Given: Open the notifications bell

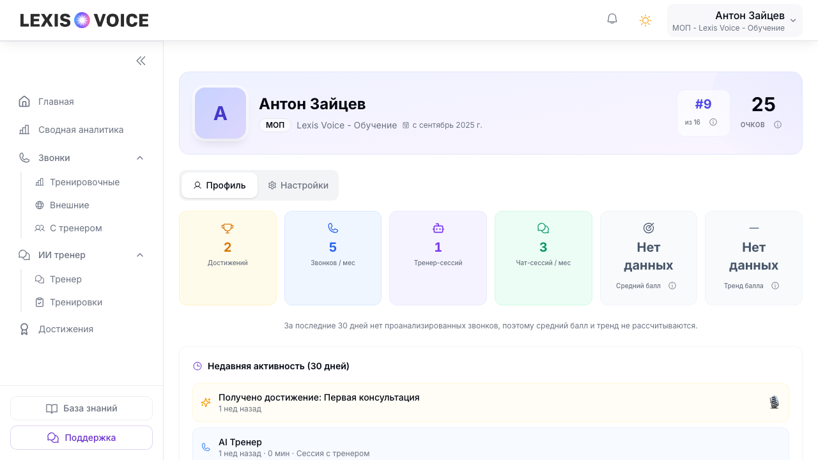Looking at the screenshot, I should 612,20.
